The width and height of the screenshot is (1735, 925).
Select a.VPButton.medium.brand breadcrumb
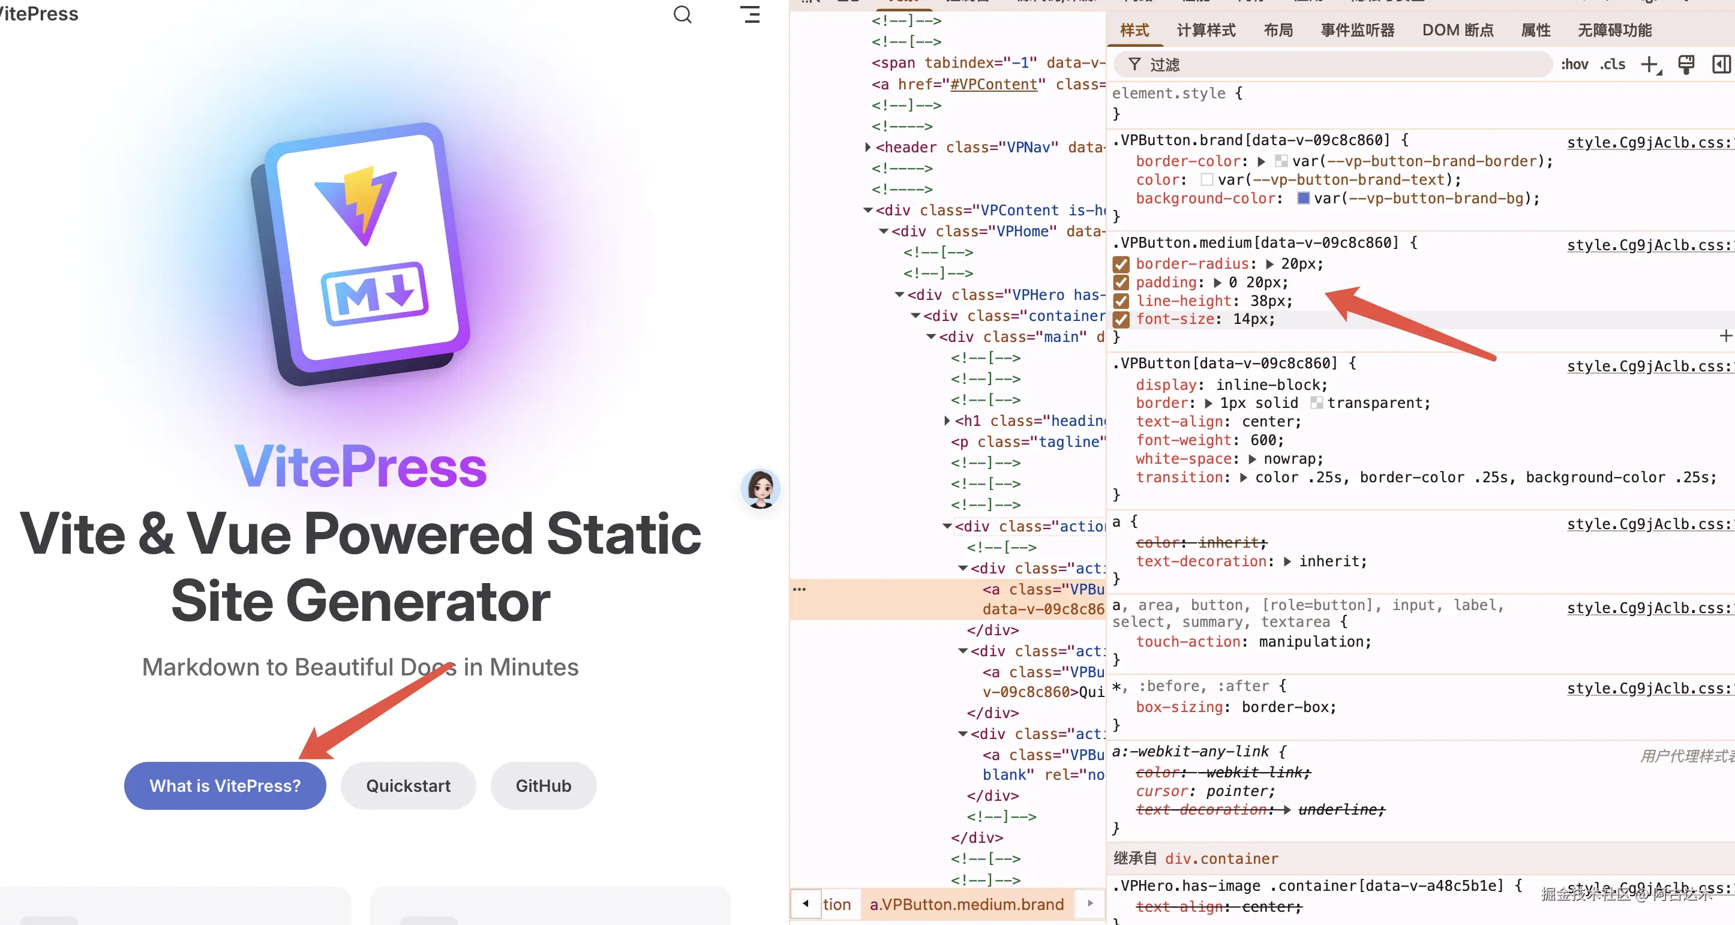coord(966,904)
